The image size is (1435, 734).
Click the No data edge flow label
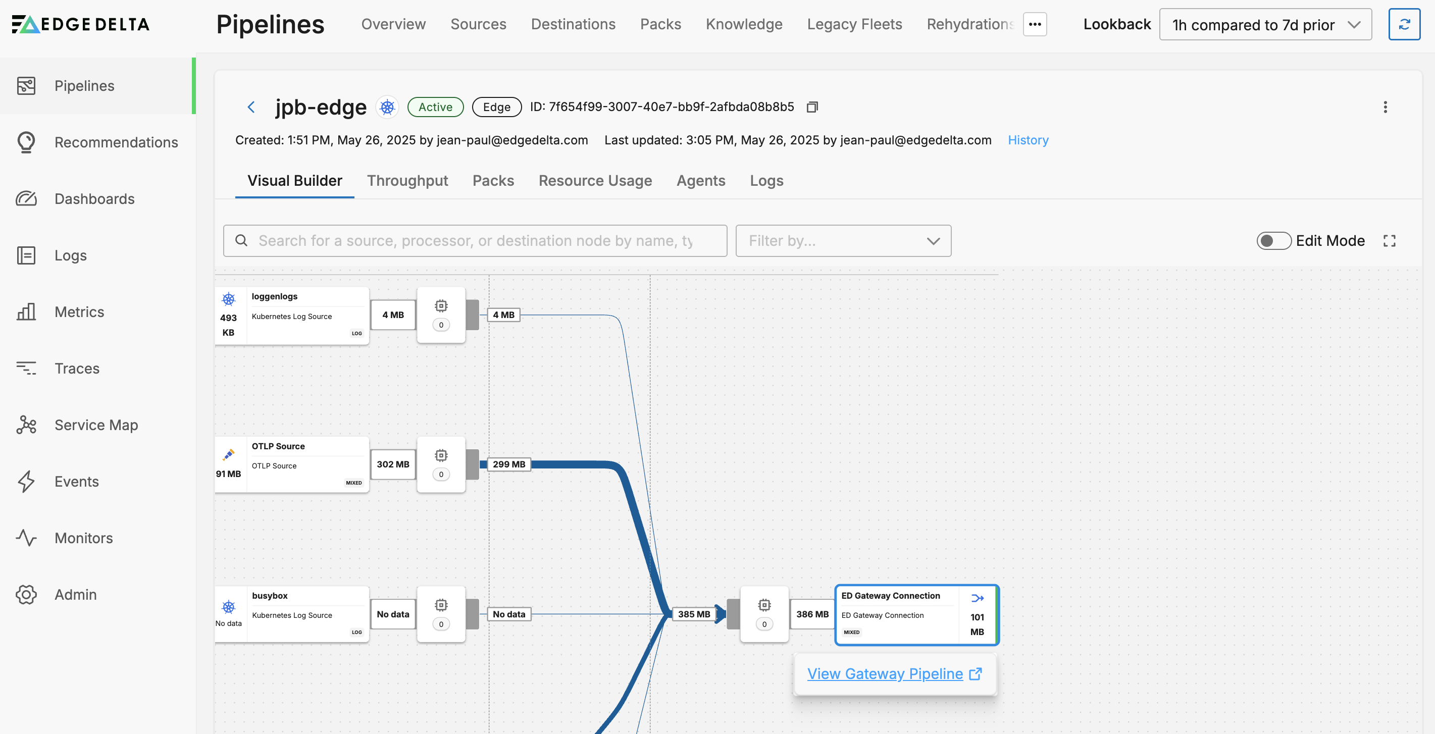[508, 614]
